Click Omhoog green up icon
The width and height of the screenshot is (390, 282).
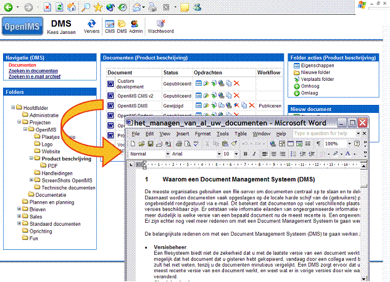click(296, 86)
